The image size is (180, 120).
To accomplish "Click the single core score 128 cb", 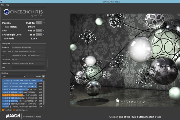I will click(x=32, y=35).
